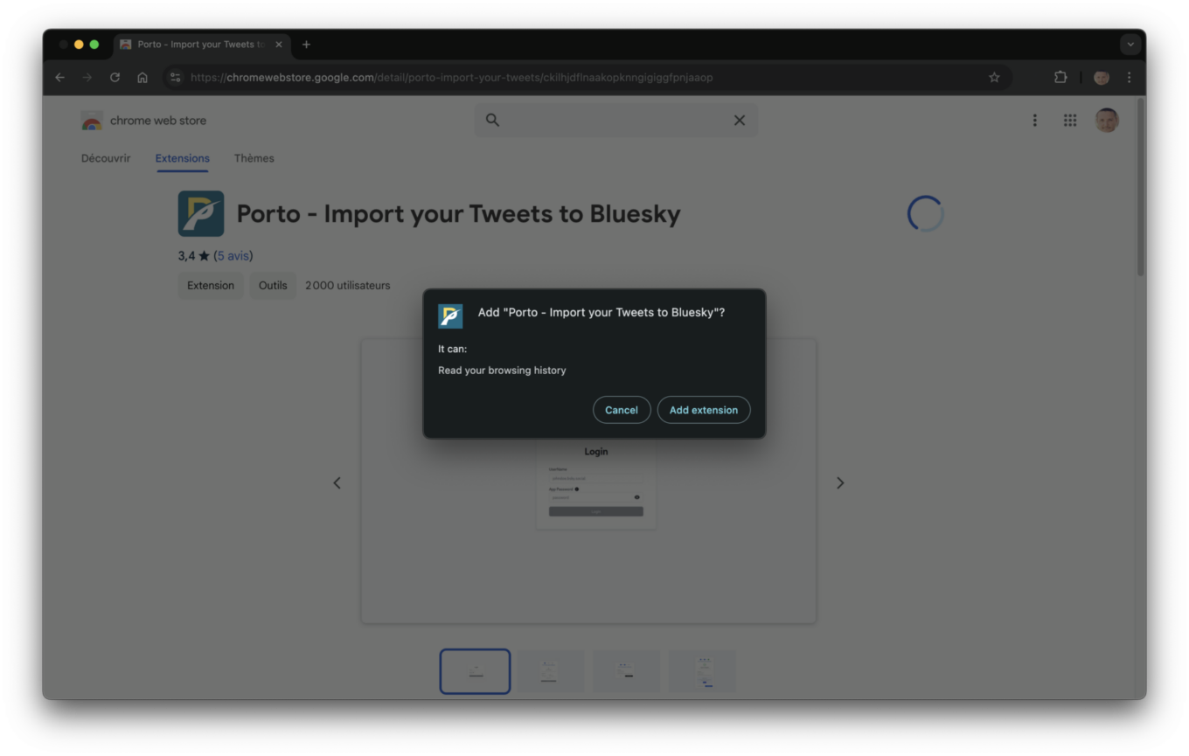Viewport: 1189px width, 756px height.
Task: Click the '2 000 utilisateurs' text
Action: (348, 286)
